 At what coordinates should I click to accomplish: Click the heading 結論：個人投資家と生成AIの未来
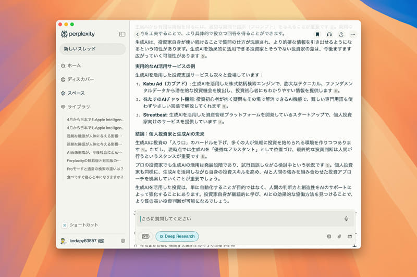pos(170,134)
